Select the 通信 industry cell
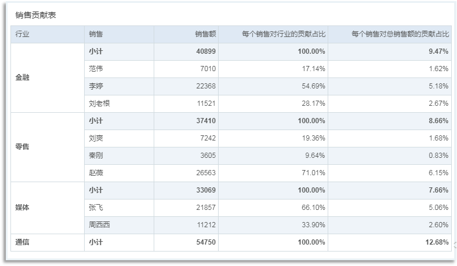Screen dimensions: 457x266 point(22,242)
